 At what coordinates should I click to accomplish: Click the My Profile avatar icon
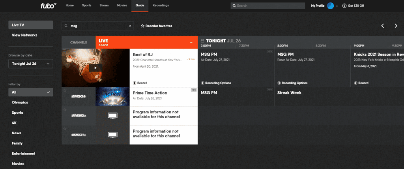pos(330,6)
